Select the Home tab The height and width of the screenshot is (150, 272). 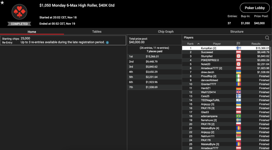pos(32,31)
